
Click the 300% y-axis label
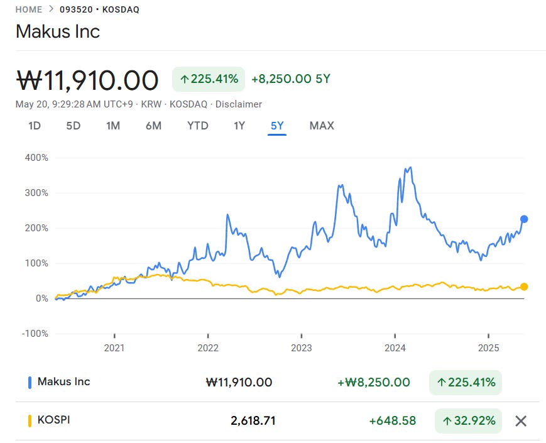[36, 193]
